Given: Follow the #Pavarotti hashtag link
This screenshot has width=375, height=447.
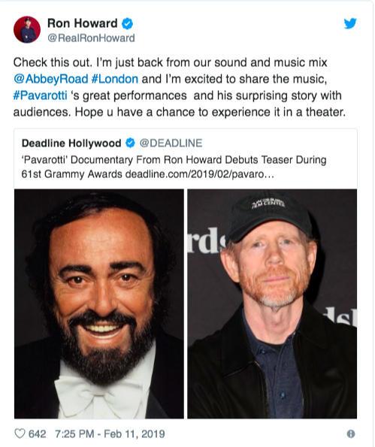Looking at the screenshot, I should point(41,95).
